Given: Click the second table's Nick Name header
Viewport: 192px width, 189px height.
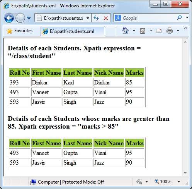Looking at the screenshot, I should pos(109,143).
